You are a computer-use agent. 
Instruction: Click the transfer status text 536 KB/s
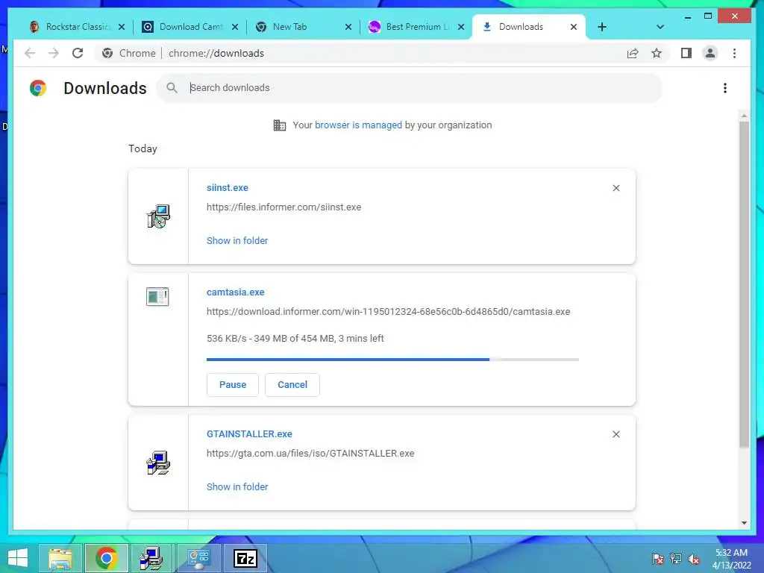(x=295, y=339)
